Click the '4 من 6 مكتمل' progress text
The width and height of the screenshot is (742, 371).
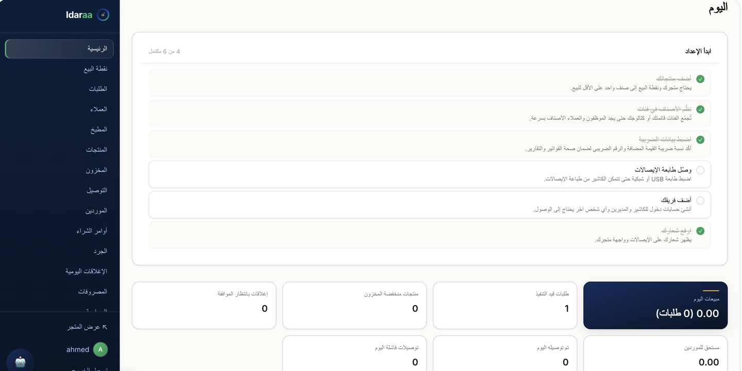pos(164,51)
